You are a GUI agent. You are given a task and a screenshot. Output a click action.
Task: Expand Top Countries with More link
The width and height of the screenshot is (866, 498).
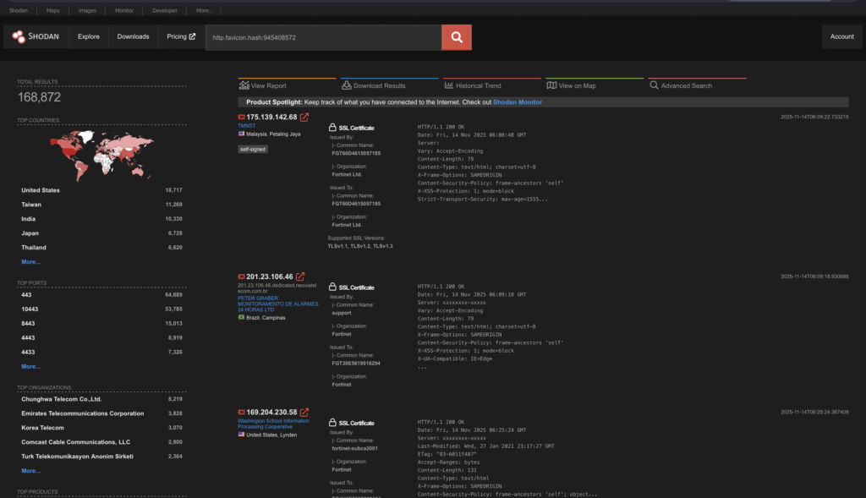(x=30, y=262)
